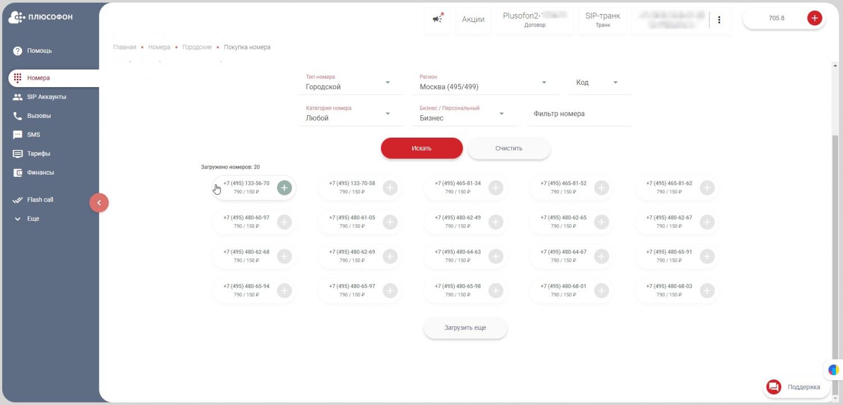Click into the Фильтр номера field

pos(579,114)
